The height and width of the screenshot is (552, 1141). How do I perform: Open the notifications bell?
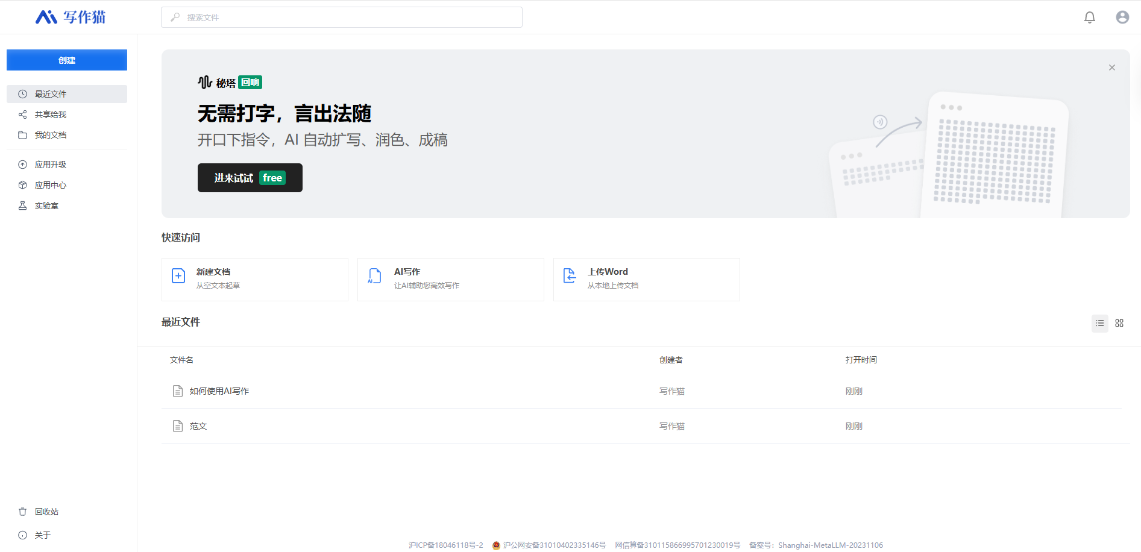click(x=1090, y=17)
